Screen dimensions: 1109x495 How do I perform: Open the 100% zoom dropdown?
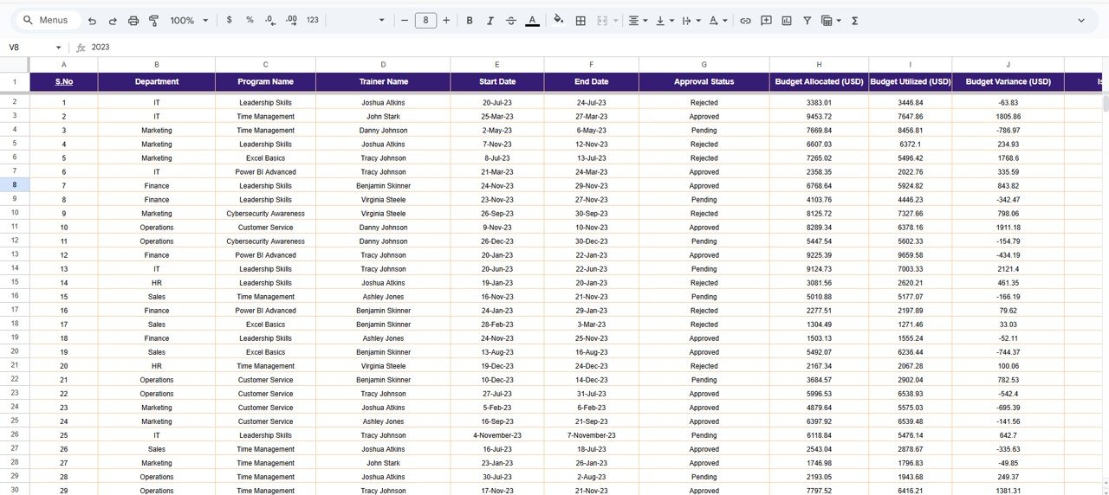(x=189, y=21)
